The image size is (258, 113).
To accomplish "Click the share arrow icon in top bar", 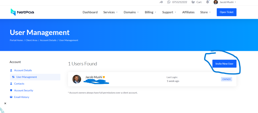I will 161,2.
